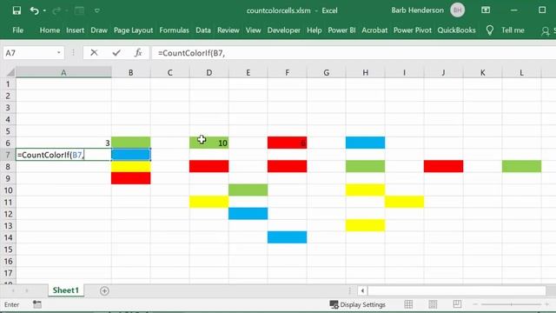556x313 pixels.
Task: Open the QuickBooks tab
Action: click(x=456, y=30)
